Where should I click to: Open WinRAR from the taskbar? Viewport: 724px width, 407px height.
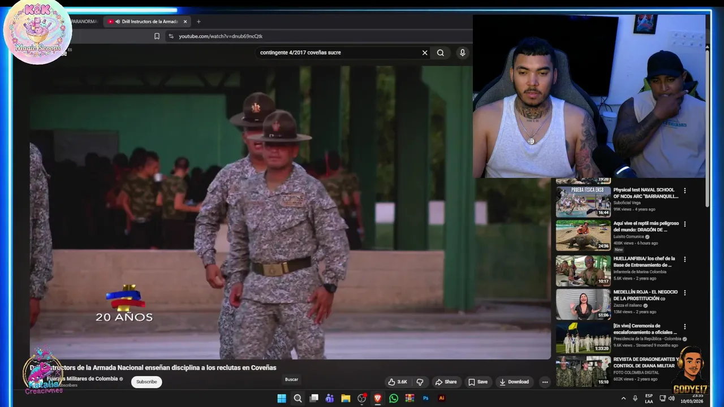coord(410,398)
